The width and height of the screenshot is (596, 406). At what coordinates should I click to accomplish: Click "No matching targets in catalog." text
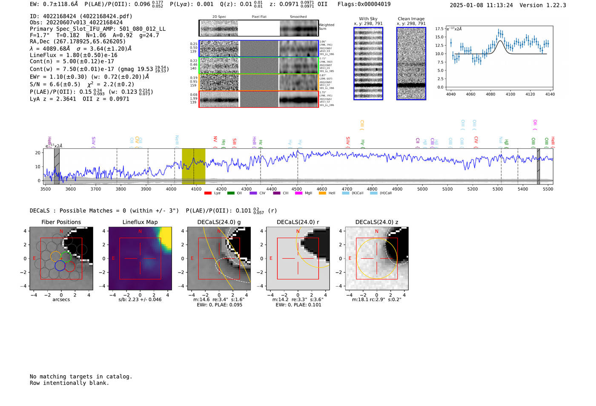coord(81,377)
